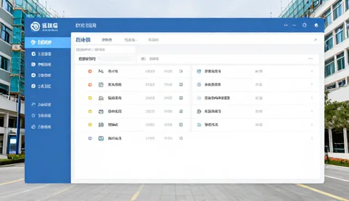Open the third tab with the trailing dash
The height and width of the screenshot is (201, 349).
click(131, 40)
